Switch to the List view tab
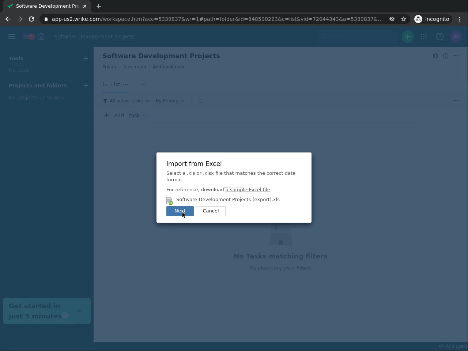This screenshot has width=468, height=351. [112, 84]
